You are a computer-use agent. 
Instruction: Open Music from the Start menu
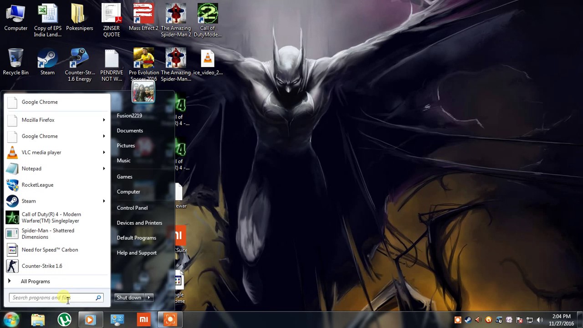coord(123,161)
